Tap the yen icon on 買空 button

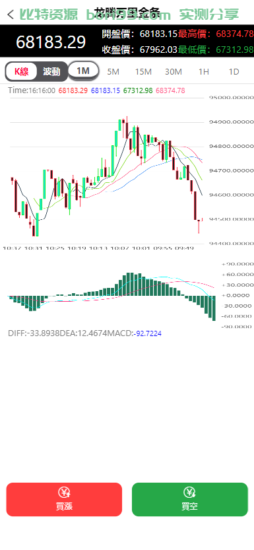pos(189,493)
